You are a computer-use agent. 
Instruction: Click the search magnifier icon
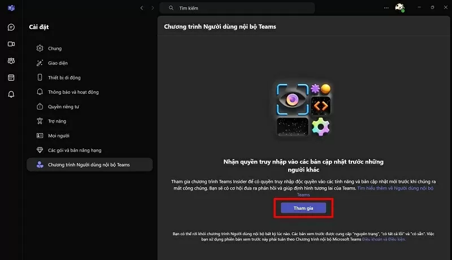[171, 8]
